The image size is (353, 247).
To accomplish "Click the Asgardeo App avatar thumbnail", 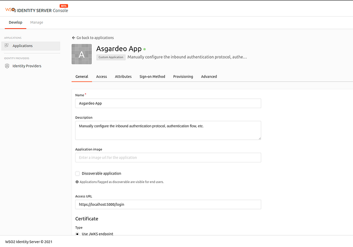I will tap(82, 54).
